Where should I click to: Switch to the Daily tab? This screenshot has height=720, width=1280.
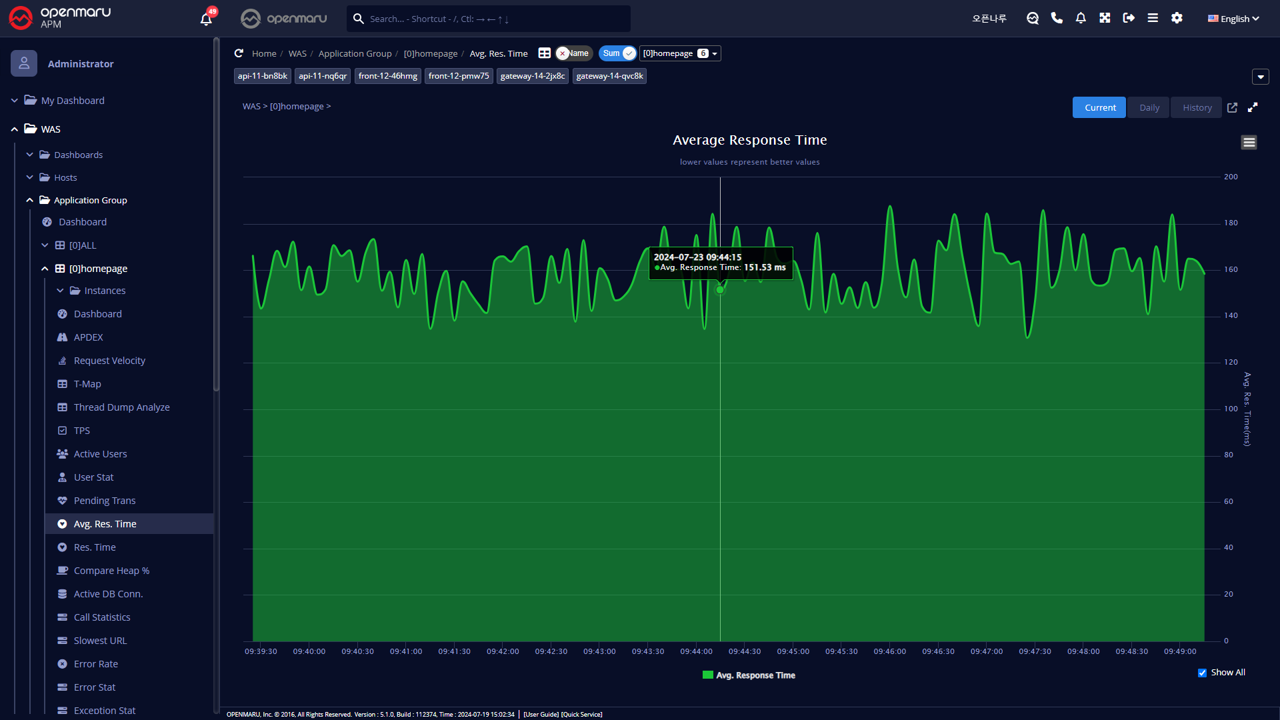[x=1149, y=107]
